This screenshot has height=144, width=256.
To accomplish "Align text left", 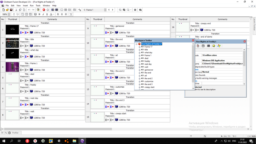I will [58, 14].
